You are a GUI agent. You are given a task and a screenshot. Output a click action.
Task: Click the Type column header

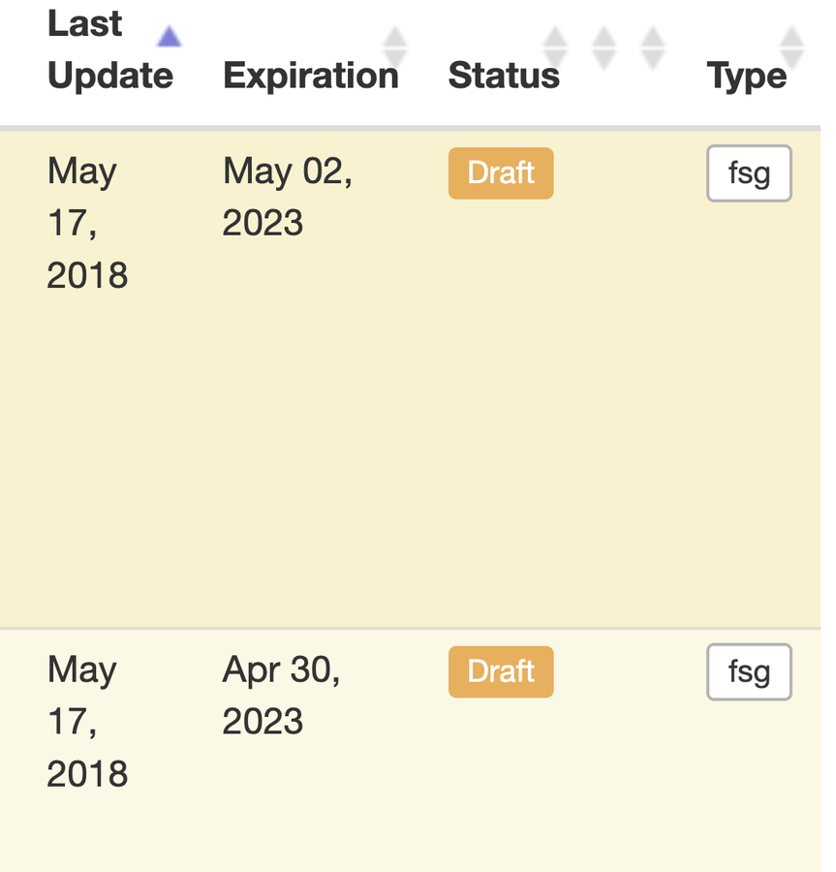point(746,76)
